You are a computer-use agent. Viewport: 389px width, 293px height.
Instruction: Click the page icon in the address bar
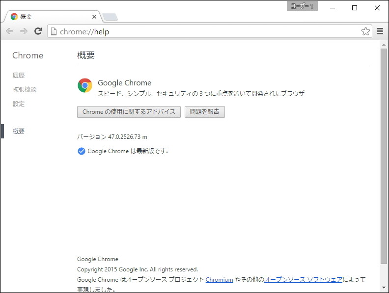coord(54,31)
